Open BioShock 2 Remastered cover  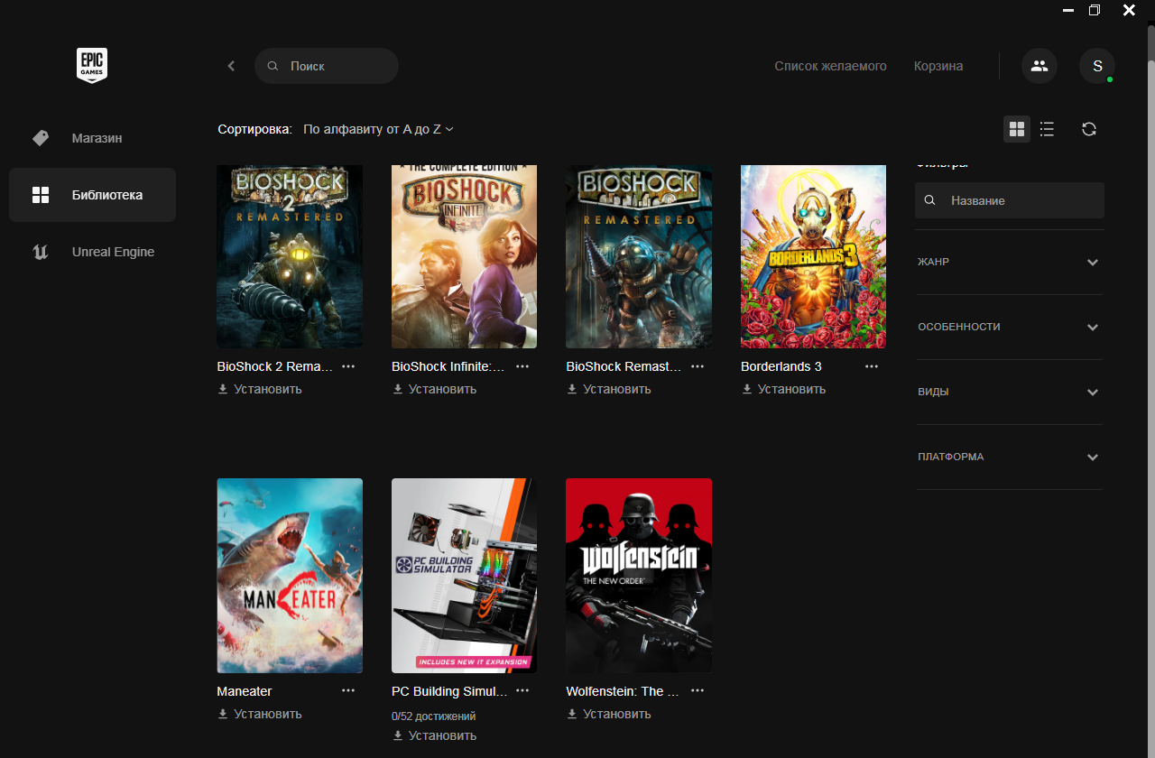coord(290,256)
